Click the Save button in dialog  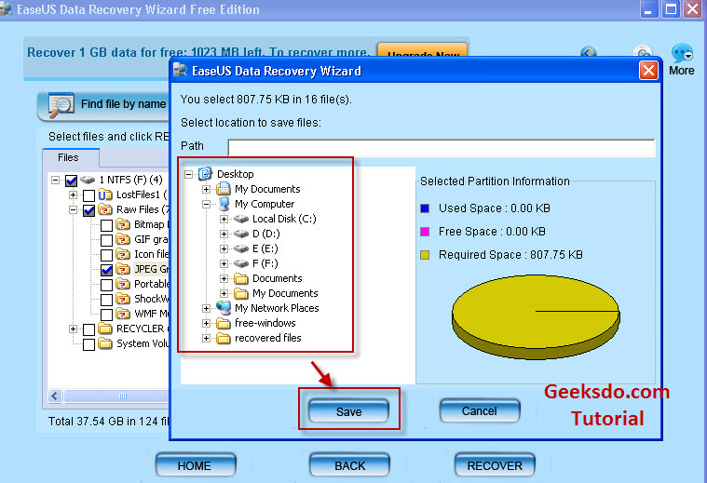[x=348, y=411]
